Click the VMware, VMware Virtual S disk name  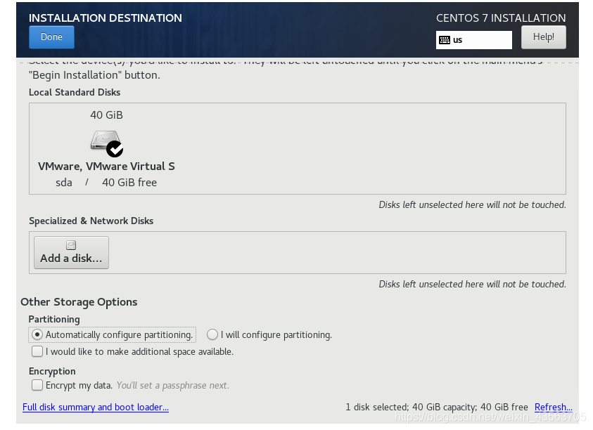106,167
